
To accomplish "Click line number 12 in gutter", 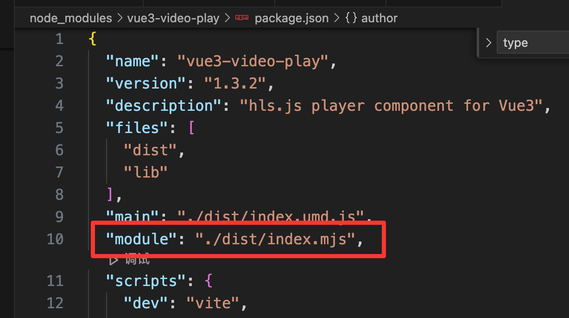I will (x=55, y=303).
